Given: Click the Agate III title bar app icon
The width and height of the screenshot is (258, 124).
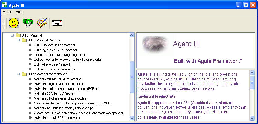Looking at the screenshot, I should click(4, 5).
